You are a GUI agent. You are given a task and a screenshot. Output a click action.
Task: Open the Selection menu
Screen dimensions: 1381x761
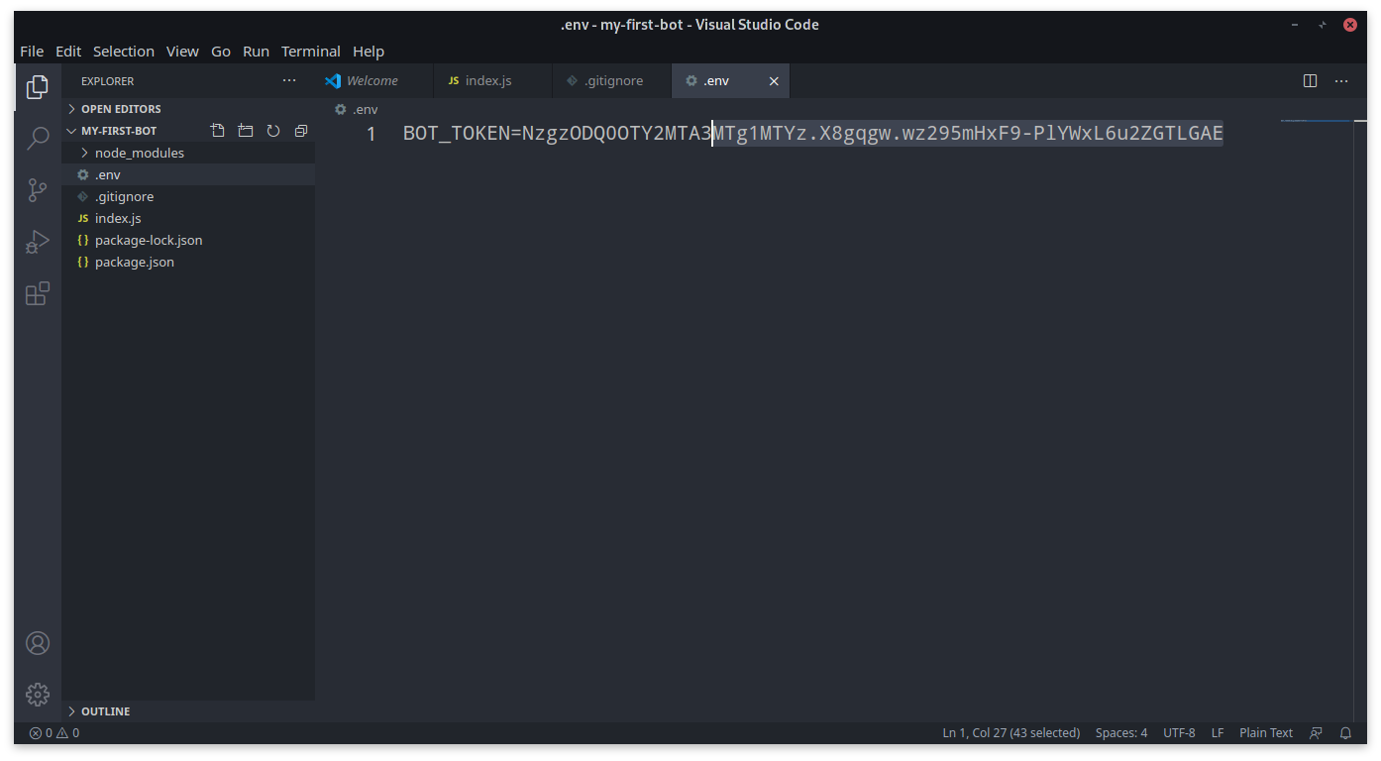pyautogui.click(x=124, y=52)
